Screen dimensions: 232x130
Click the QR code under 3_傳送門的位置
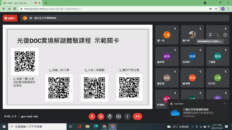click(129, 87)
